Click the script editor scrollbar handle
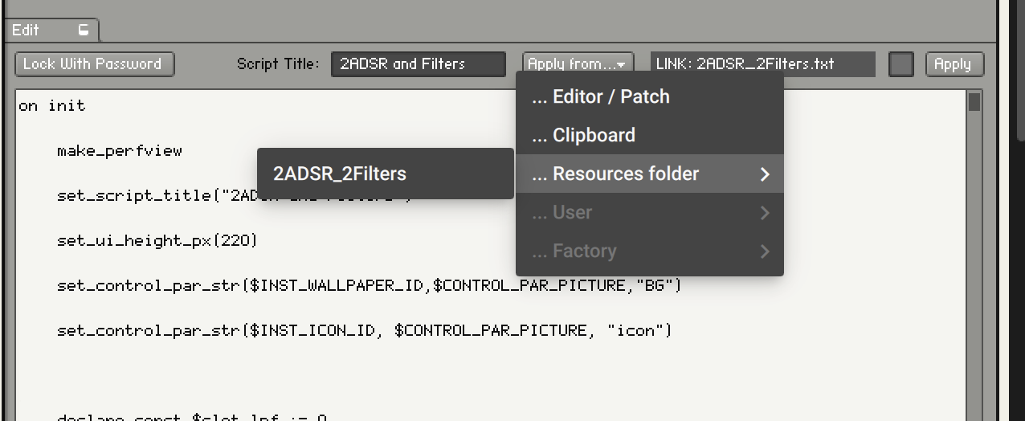1025x421 pixels. point(974,102)
